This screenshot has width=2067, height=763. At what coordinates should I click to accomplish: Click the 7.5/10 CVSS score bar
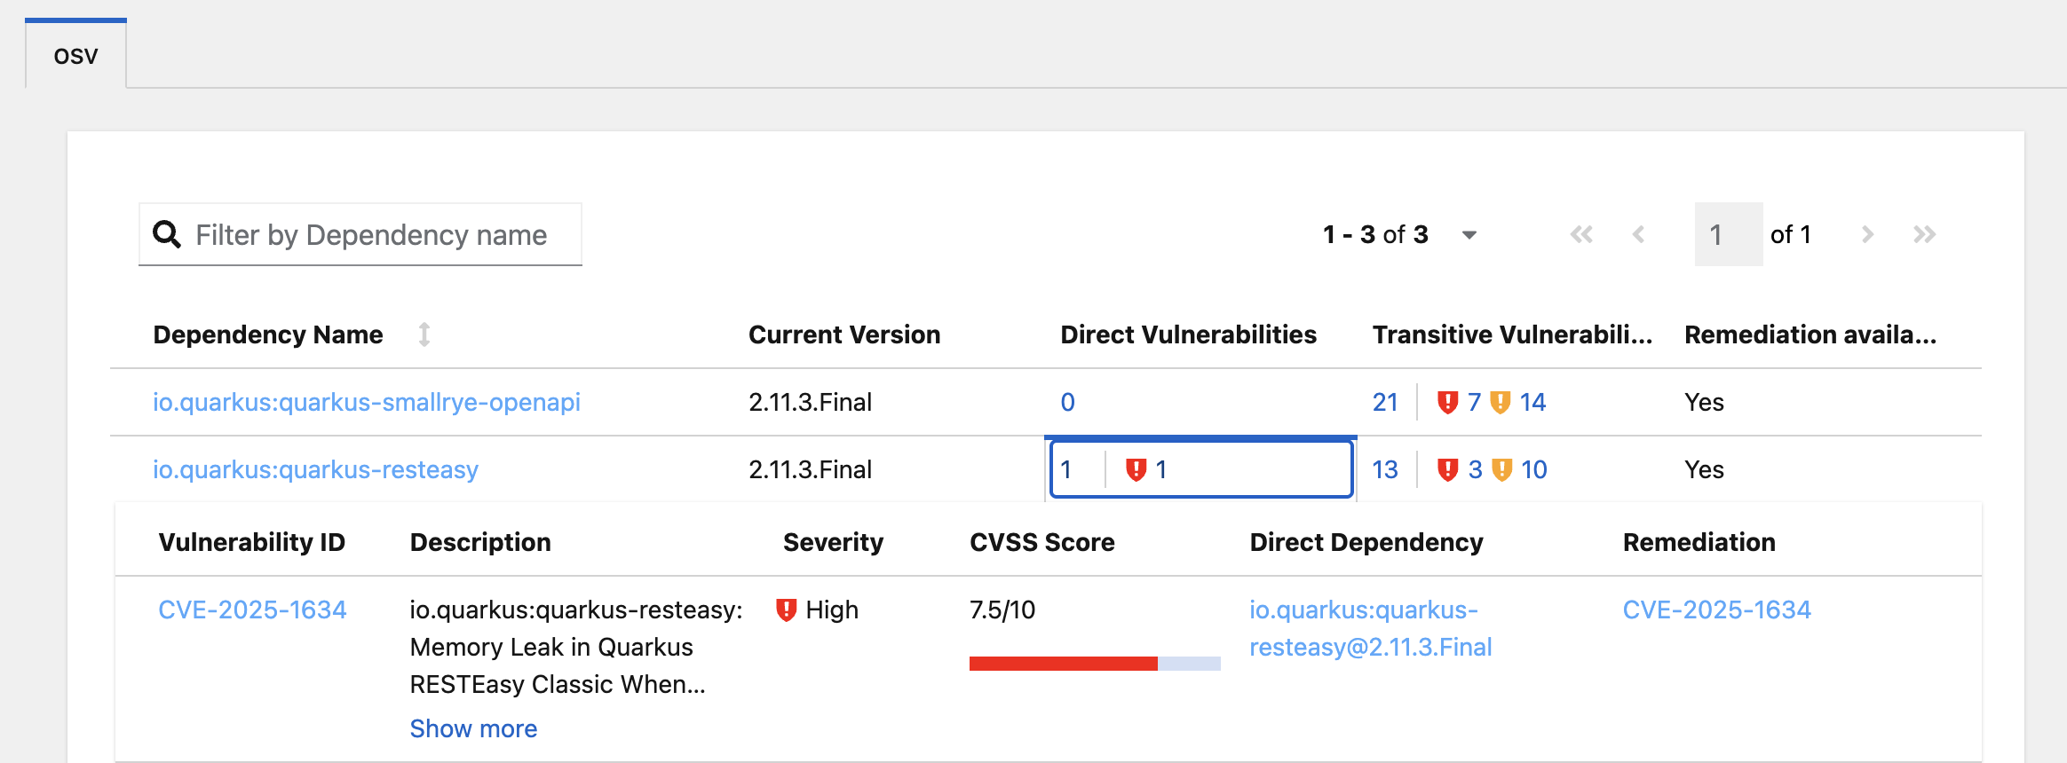coord(1095,664)
